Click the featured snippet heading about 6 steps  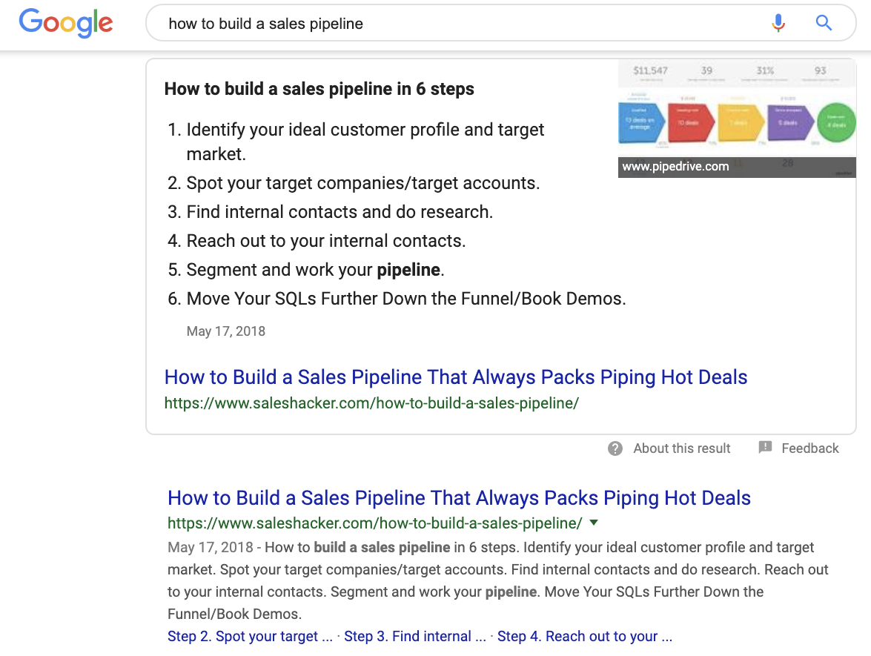coord(319,90)
